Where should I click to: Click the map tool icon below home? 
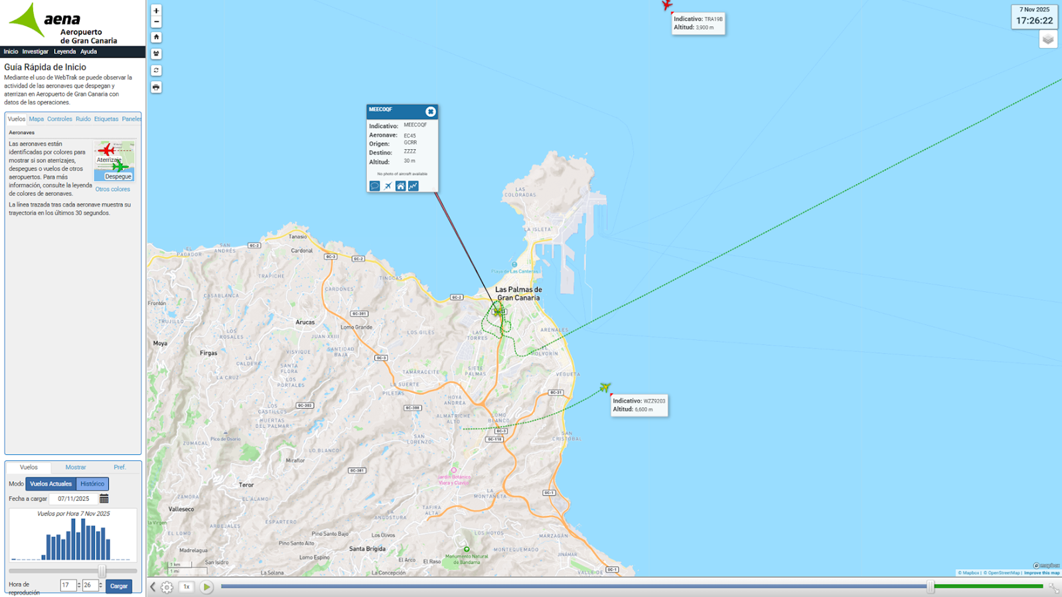click(x=156, y=54)
